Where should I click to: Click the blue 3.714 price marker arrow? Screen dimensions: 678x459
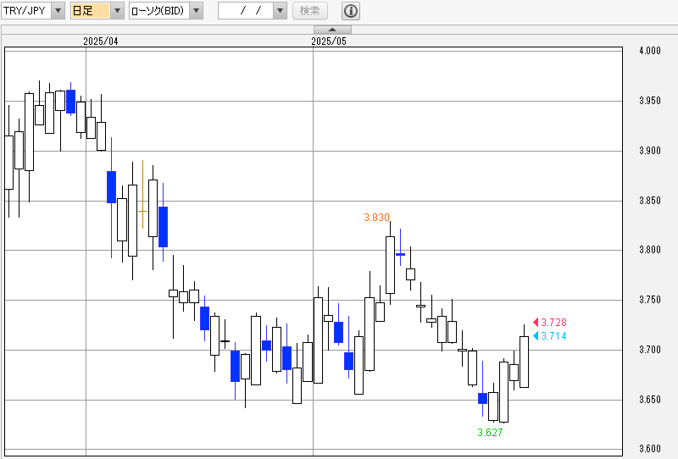pyautogui.click(x=536, y=336)
